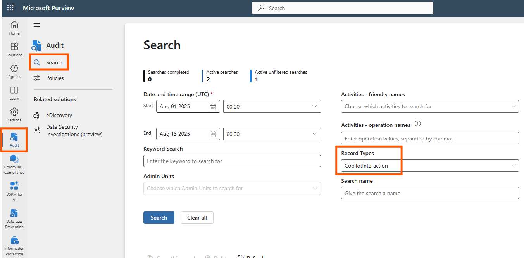Open Data Loss Prevention solution

click(14, 219)
